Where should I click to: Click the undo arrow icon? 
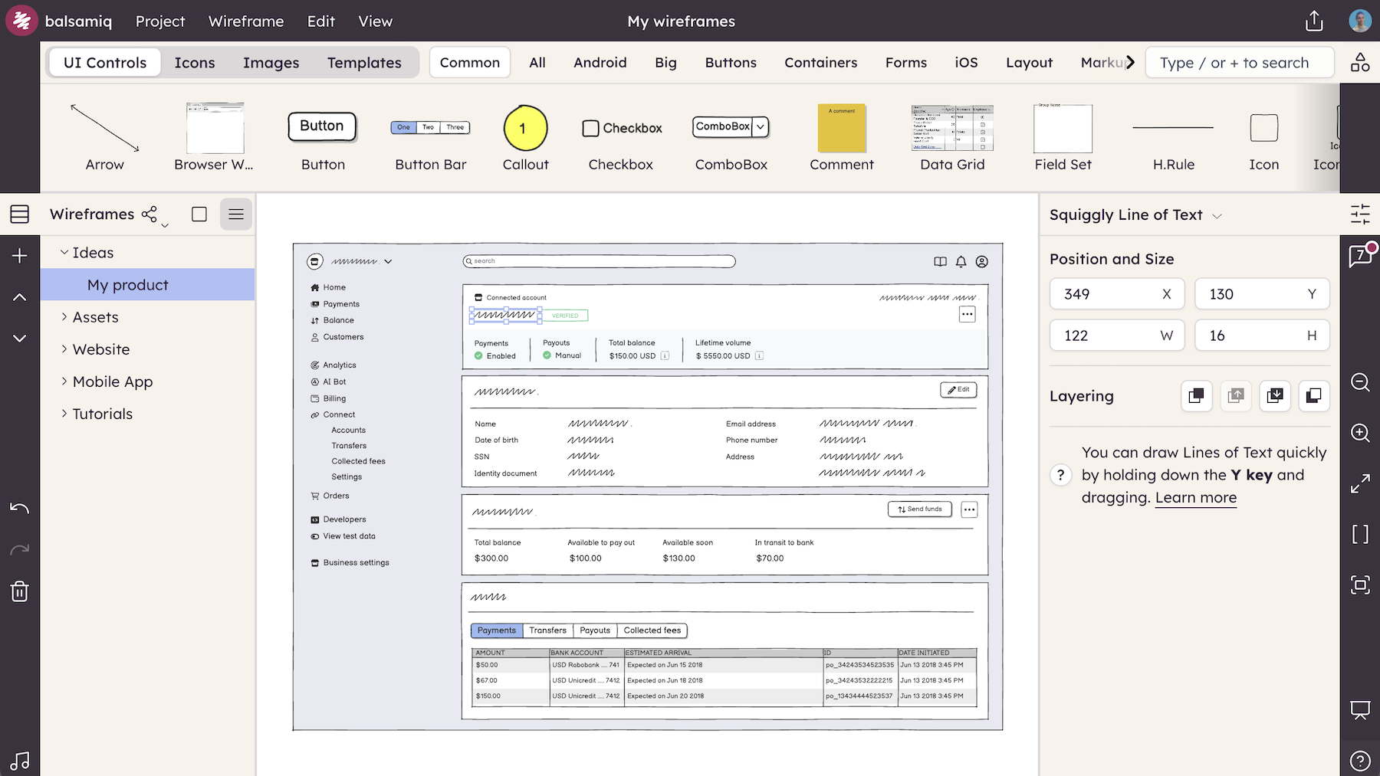click(x=20, y=508)
